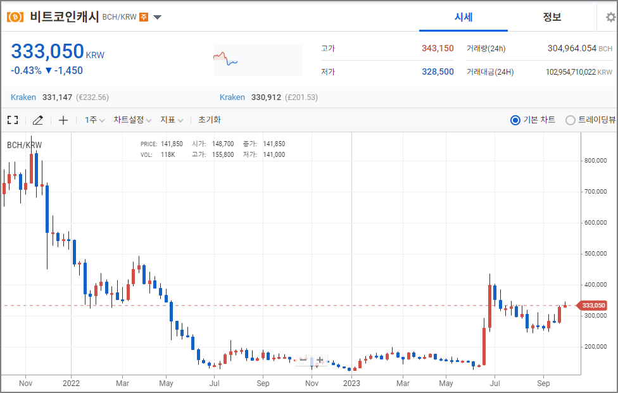Image resolution: width=618 pixels, height=393 pixels.
Task: Click the mini price sparkline thumbnail
Action: (257, 60)
